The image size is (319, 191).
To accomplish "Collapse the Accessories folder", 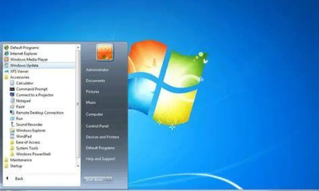I will point(20,77).
